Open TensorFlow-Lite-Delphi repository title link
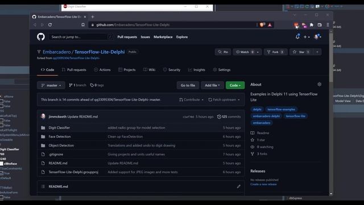364x205 pixels. click(100, 52)
